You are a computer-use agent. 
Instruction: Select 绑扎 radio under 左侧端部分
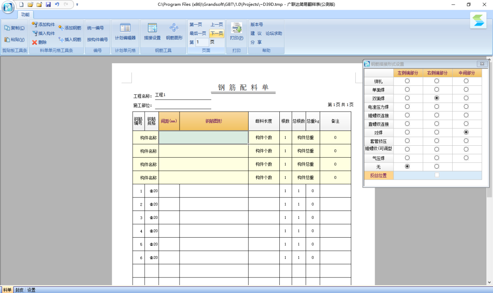point(407,81)
